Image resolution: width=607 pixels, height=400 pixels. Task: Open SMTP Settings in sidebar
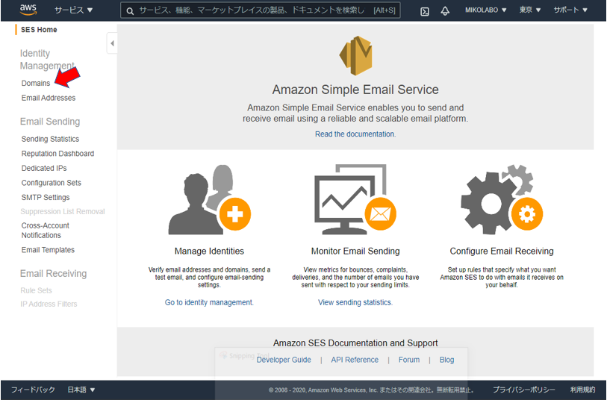coord(46,197)
